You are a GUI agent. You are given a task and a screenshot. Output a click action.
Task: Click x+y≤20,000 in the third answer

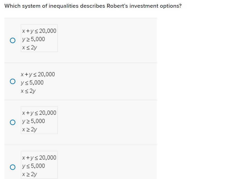pyautogui.click(x=39, y=113)
